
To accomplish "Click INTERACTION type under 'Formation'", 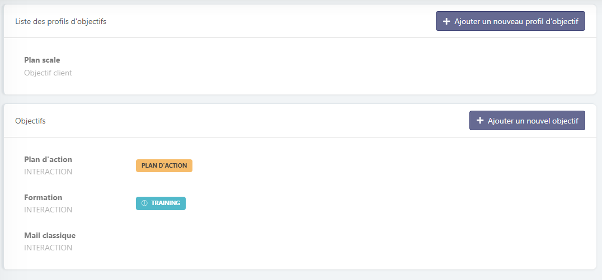I will point(48,210).
